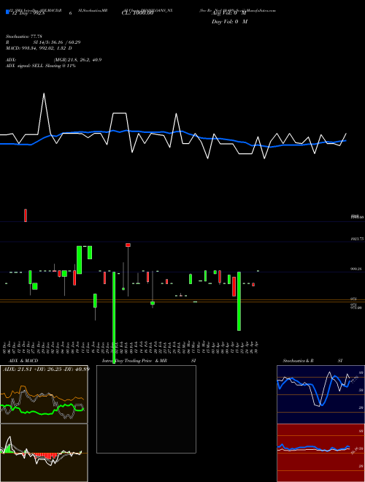Screen dimensions: 365x482
Task: Open the red RSI mini chart
Action: [x=320, y=453]
